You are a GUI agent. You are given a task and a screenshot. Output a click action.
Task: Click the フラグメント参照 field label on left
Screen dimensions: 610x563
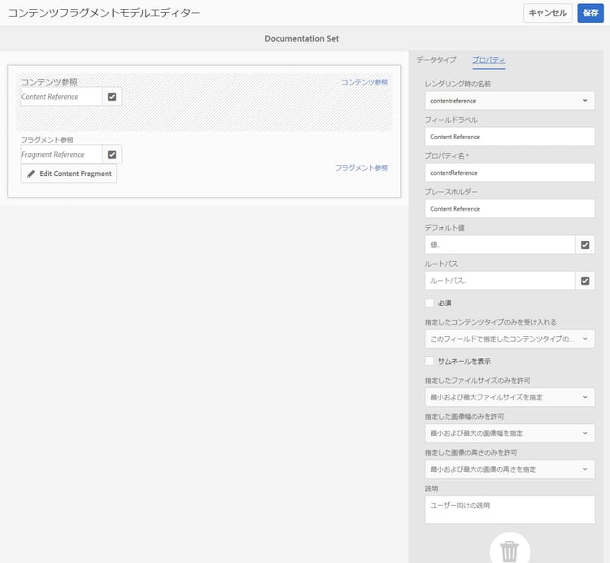tap(47, 140)
